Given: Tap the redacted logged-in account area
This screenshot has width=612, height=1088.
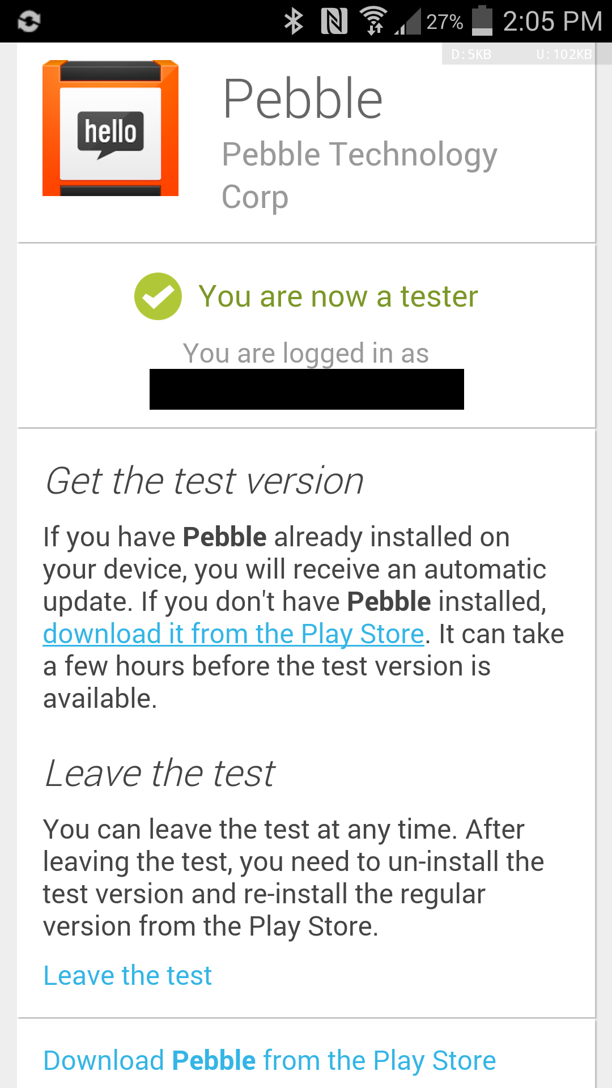Looking at the screenshot, I should click(x=306, y=389).
